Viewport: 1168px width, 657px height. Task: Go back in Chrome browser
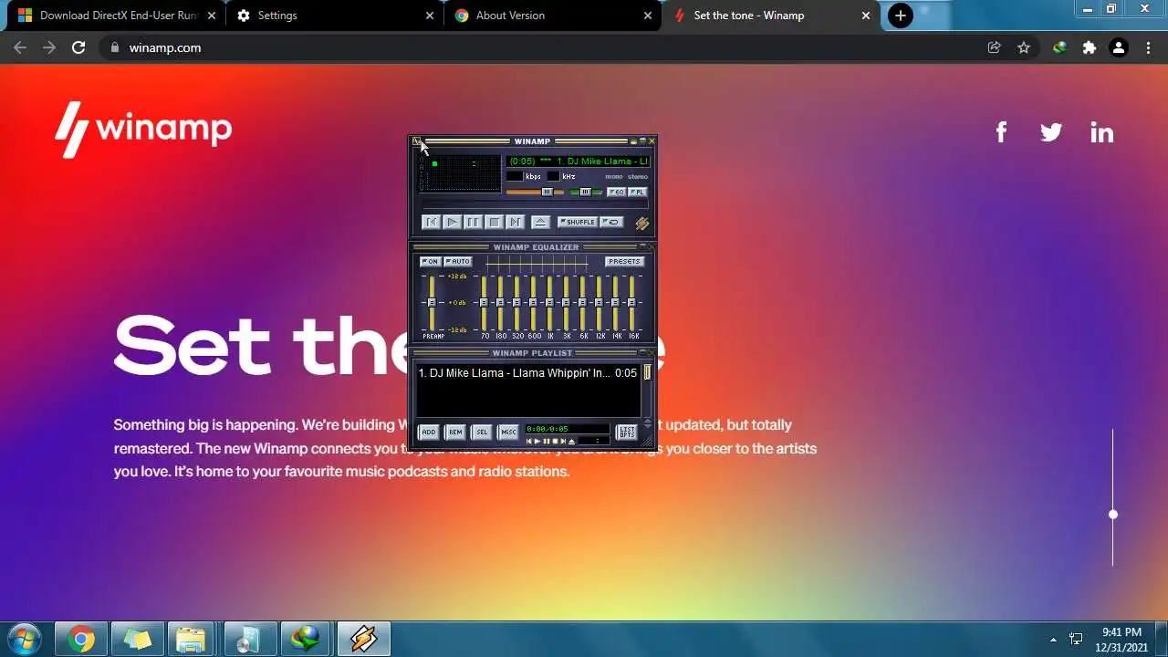tap(20, 47)
